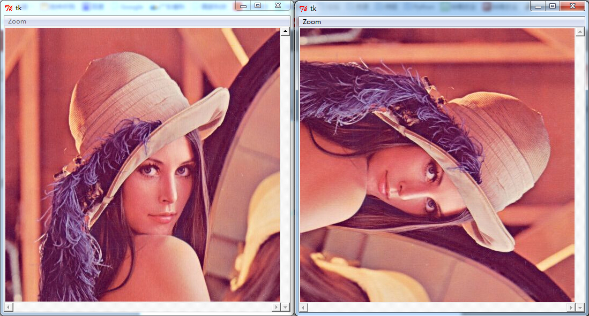Close the left tk window

click(278, 6)
